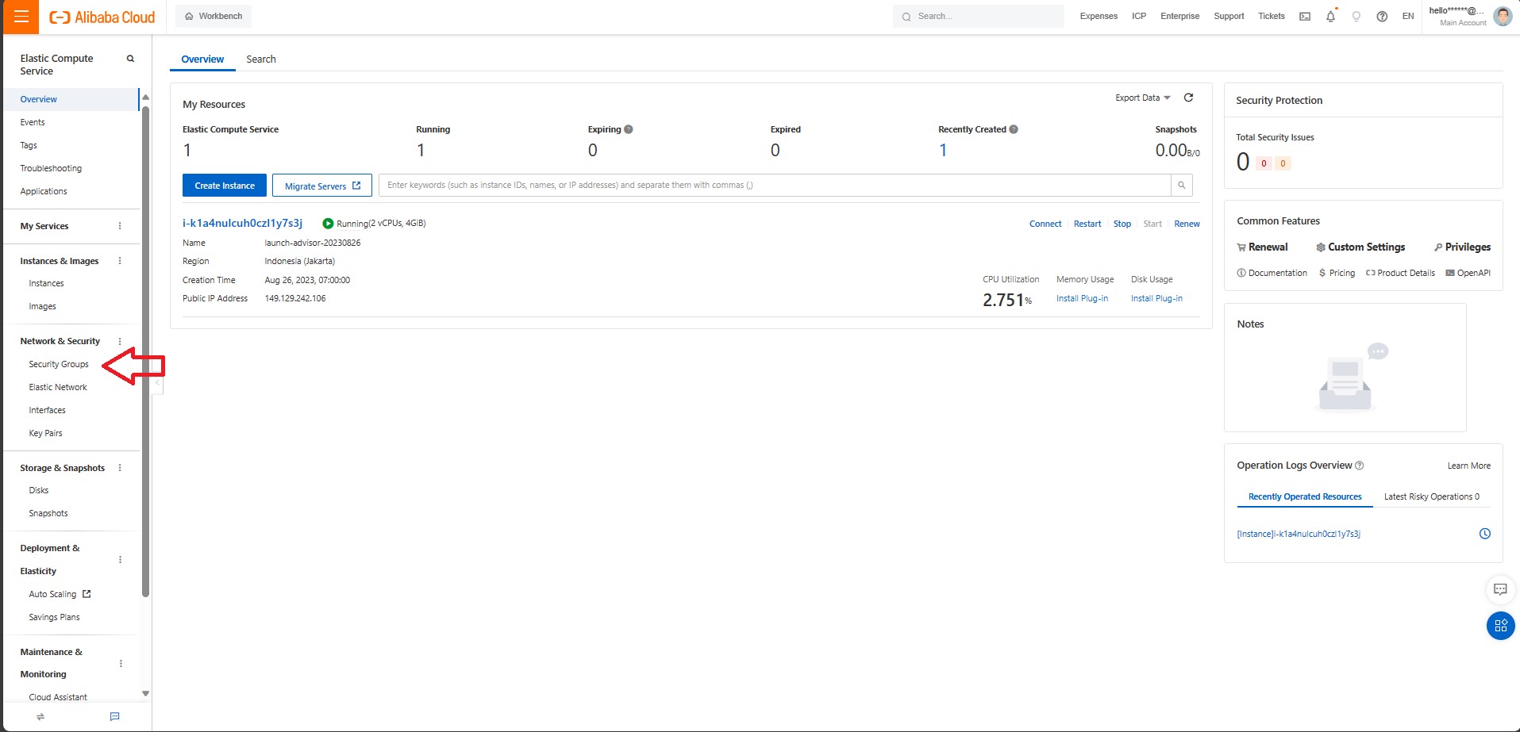Collapse the left sidebar panel handle
Image resolution: width=1520 pixels, height=732 pixels.
(x=157, y=383)
